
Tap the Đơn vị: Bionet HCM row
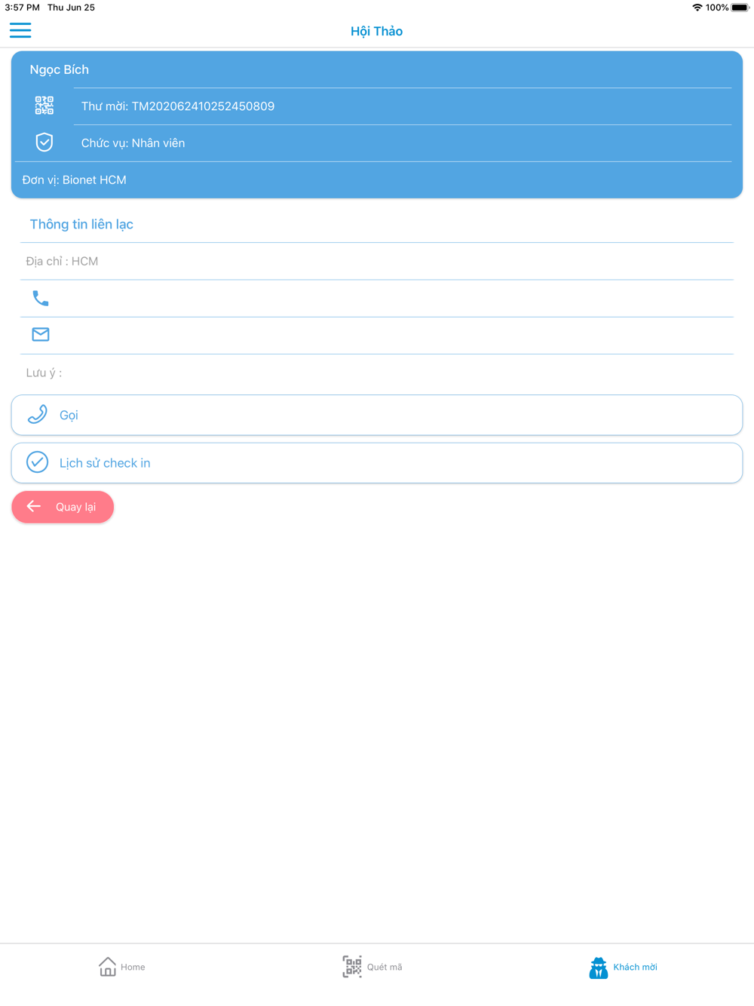click(377, 180)
